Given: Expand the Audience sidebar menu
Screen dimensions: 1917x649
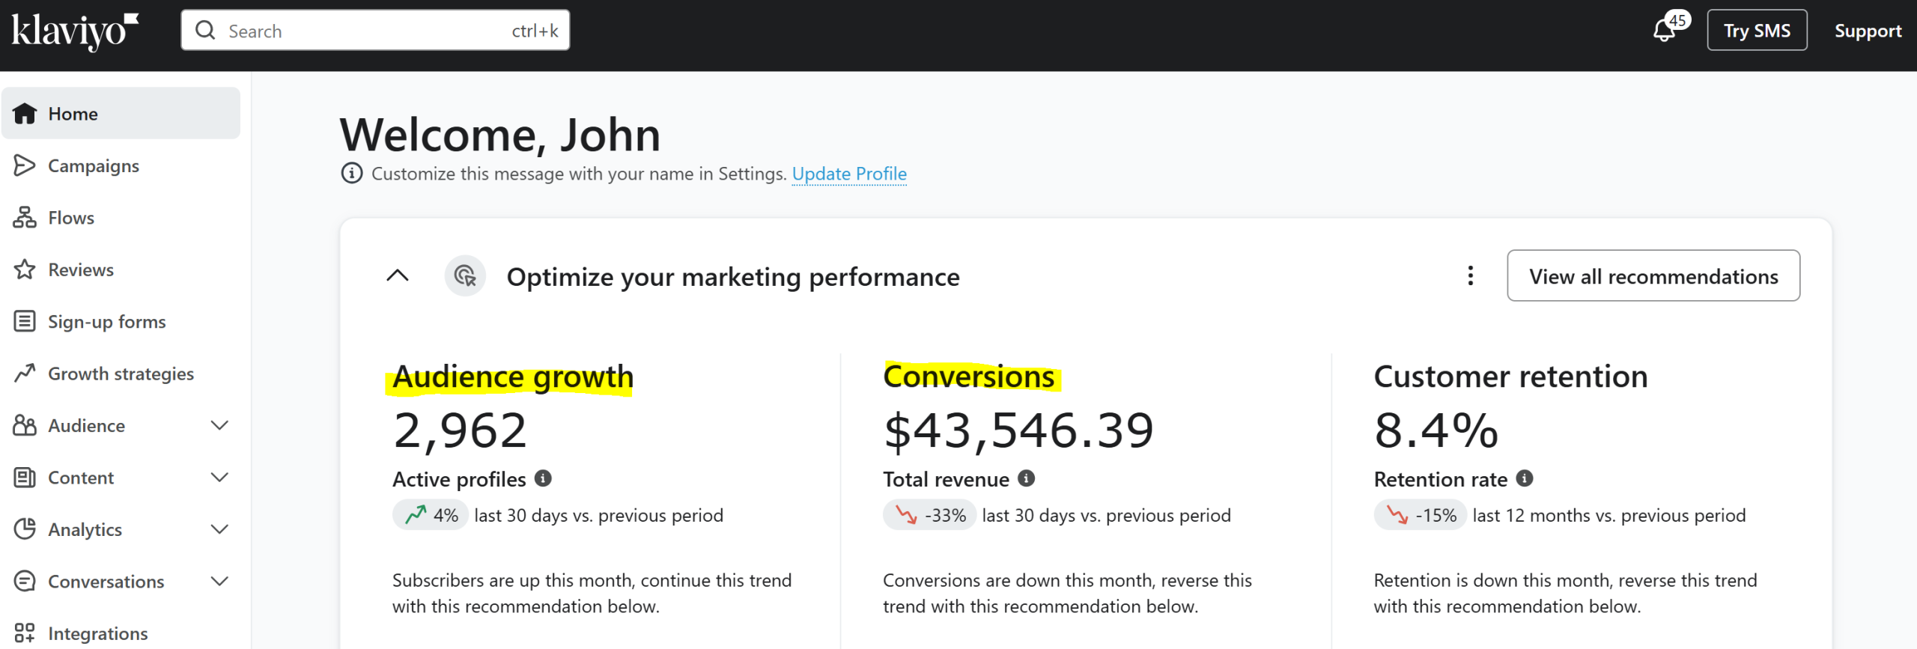Looking at the screenshot, I should [x=219, y=426].
